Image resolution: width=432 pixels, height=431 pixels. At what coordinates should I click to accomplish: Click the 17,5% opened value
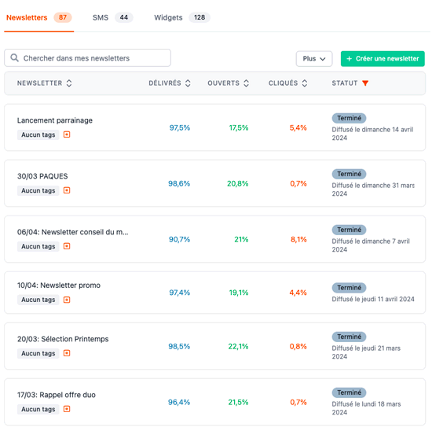[x=239, y=127]
